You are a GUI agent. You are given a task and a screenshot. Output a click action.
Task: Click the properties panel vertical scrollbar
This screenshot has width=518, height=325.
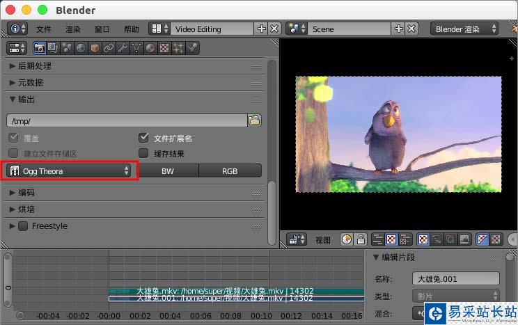(272, 213)
